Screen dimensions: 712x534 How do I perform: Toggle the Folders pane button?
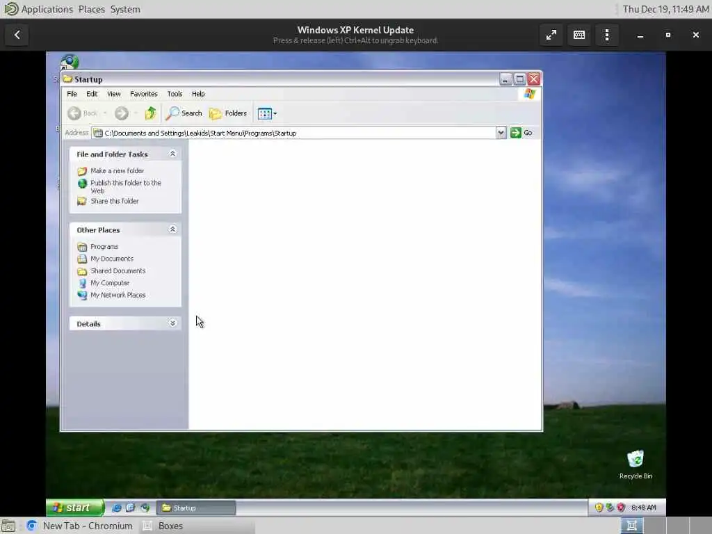[228, 113]
